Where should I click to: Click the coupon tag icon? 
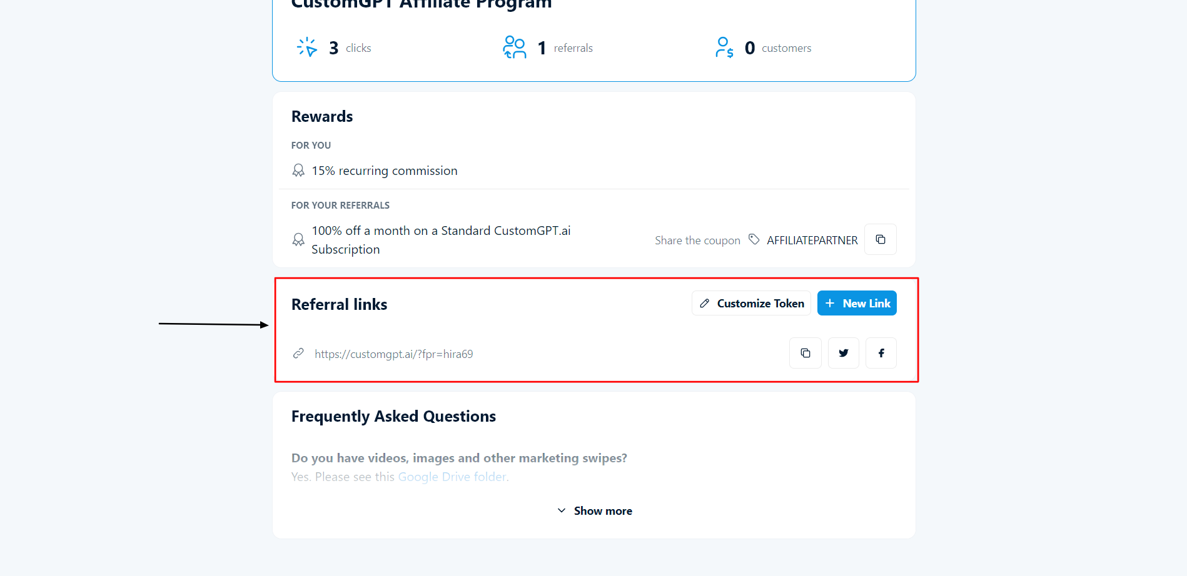pyautogui.click(x=754, y=239)
